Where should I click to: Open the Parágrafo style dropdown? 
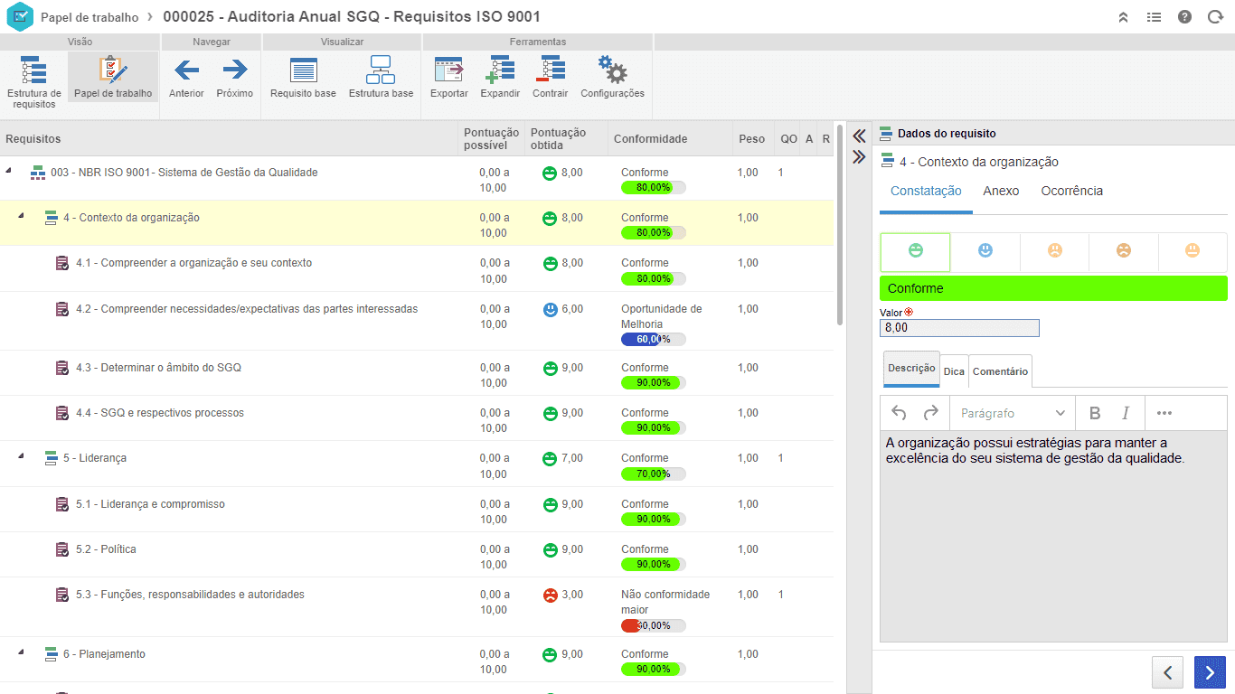point(1013,413)
